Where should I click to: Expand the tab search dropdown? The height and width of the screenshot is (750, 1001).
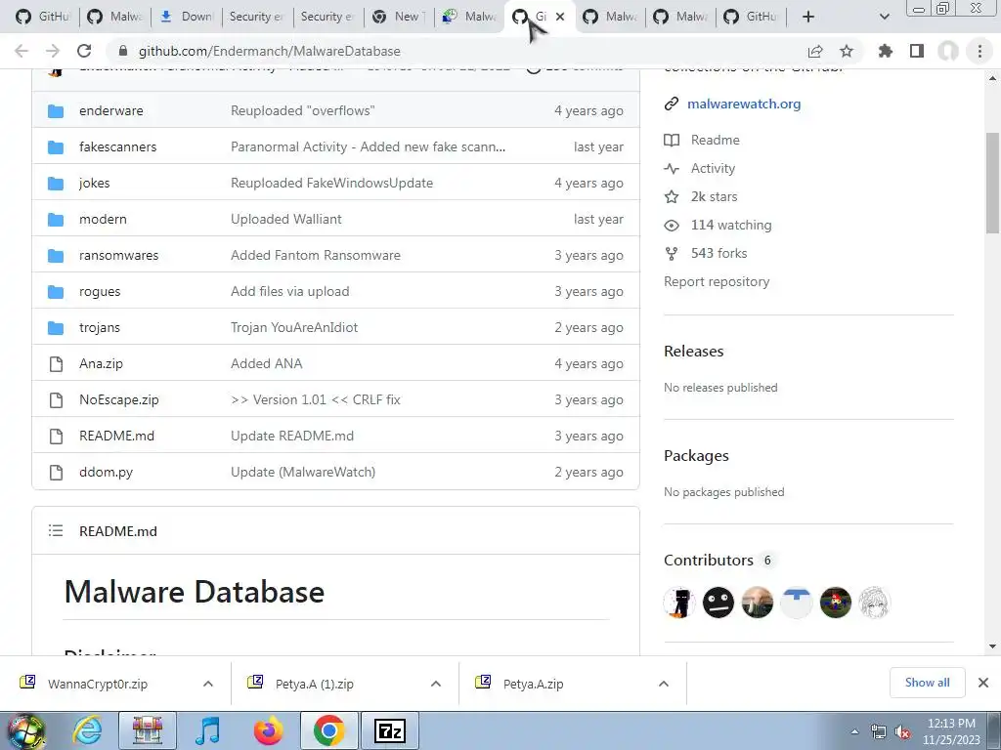pyautogui.click(x=884, y=17)
